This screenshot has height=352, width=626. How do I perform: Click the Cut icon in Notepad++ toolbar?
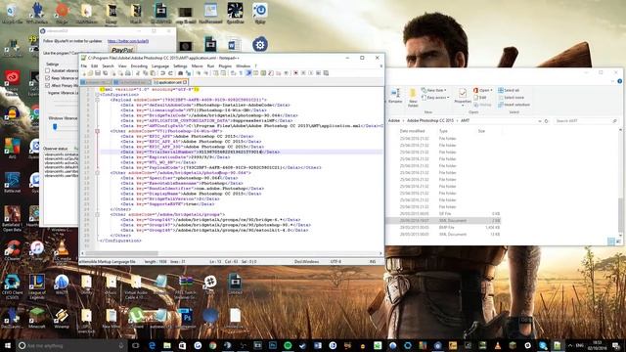click(x=138, y=73)
